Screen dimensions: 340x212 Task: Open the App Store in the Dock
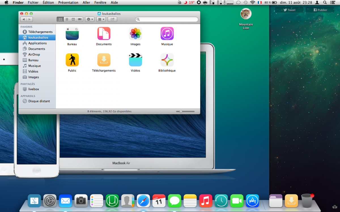tap(252, 201)
